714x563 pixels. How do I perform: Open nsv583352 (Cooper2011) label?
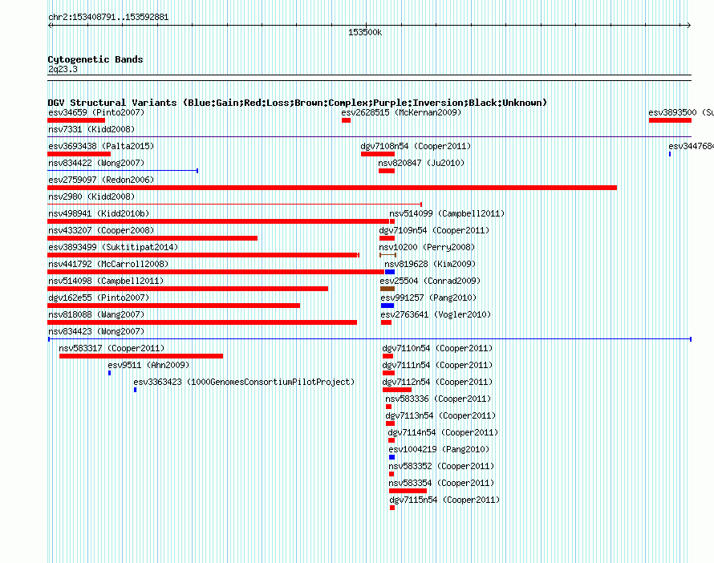[x=441, y=466]
